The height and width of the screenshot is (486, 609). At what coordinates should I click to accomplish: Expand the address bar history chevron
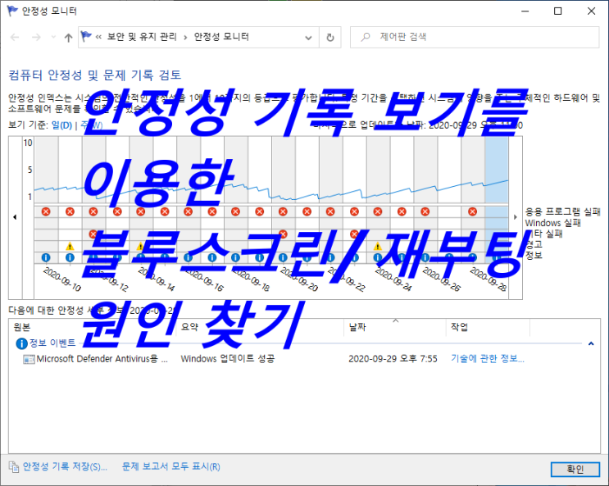point(308,38)
